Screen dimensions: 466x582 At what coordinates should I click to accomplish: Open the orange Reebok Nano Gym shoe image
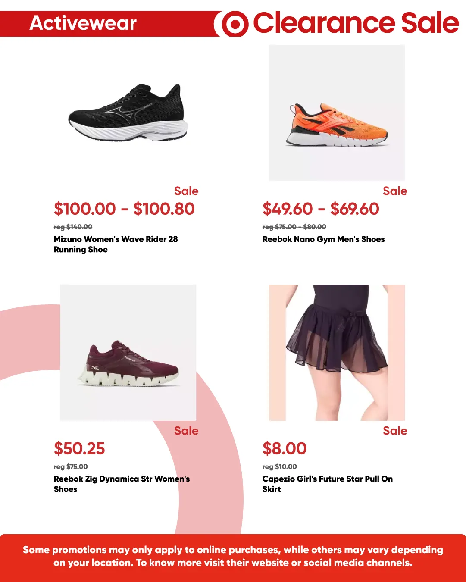pos(337,113)
